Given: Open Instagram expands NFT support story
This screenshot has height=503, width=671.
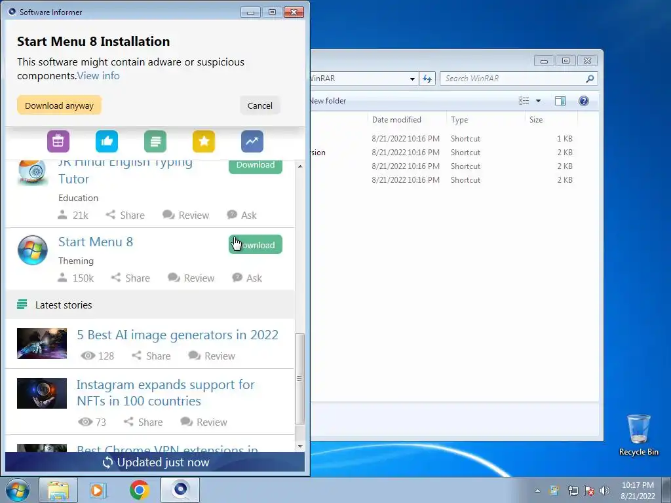Looking at the screenshot, I should point(166,393).
